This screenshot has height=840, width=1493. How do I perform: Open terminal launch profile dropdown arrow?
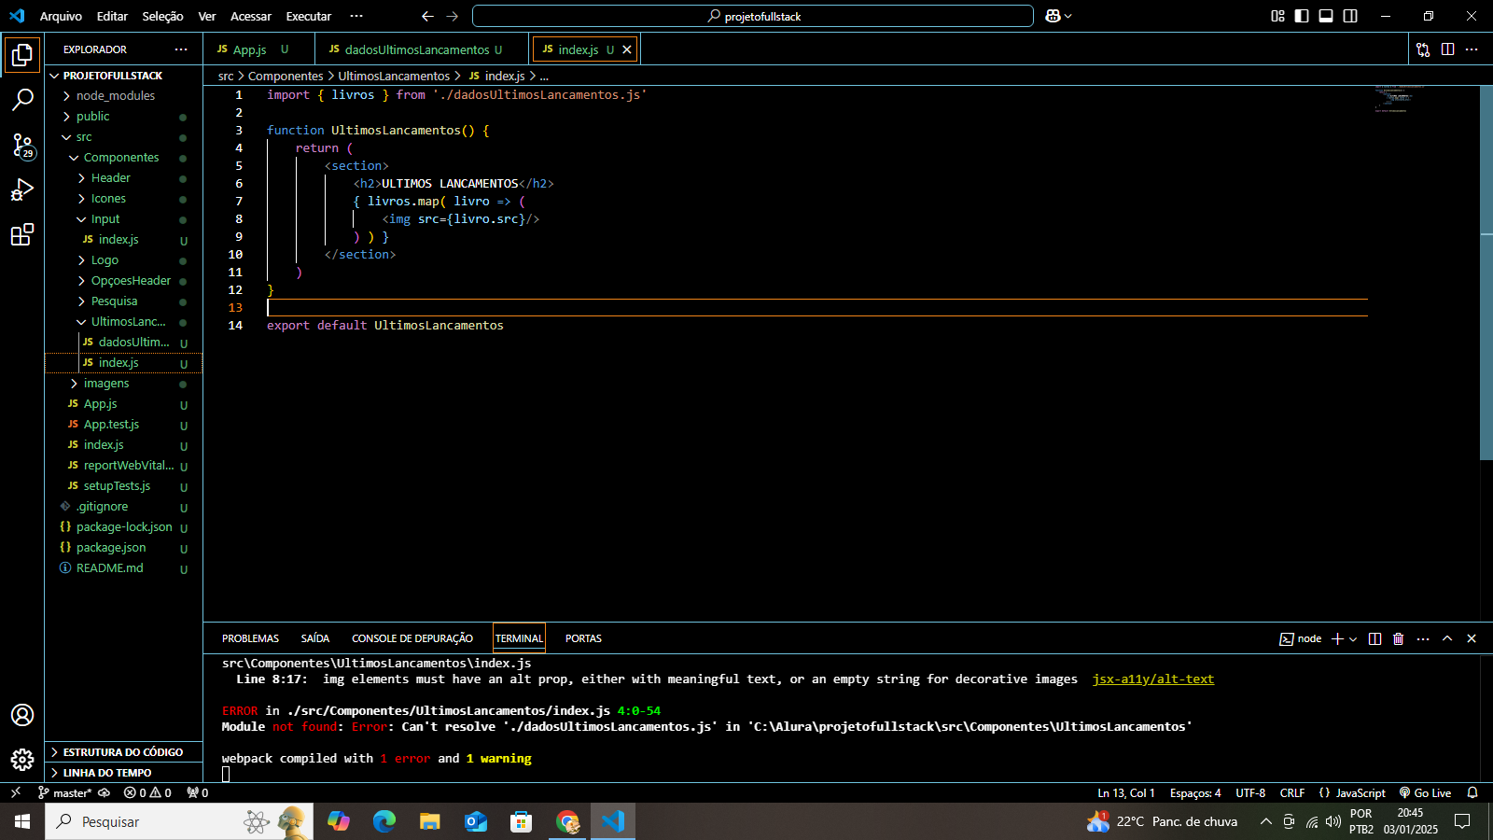pyautogui.click(x=1353, y=639)
